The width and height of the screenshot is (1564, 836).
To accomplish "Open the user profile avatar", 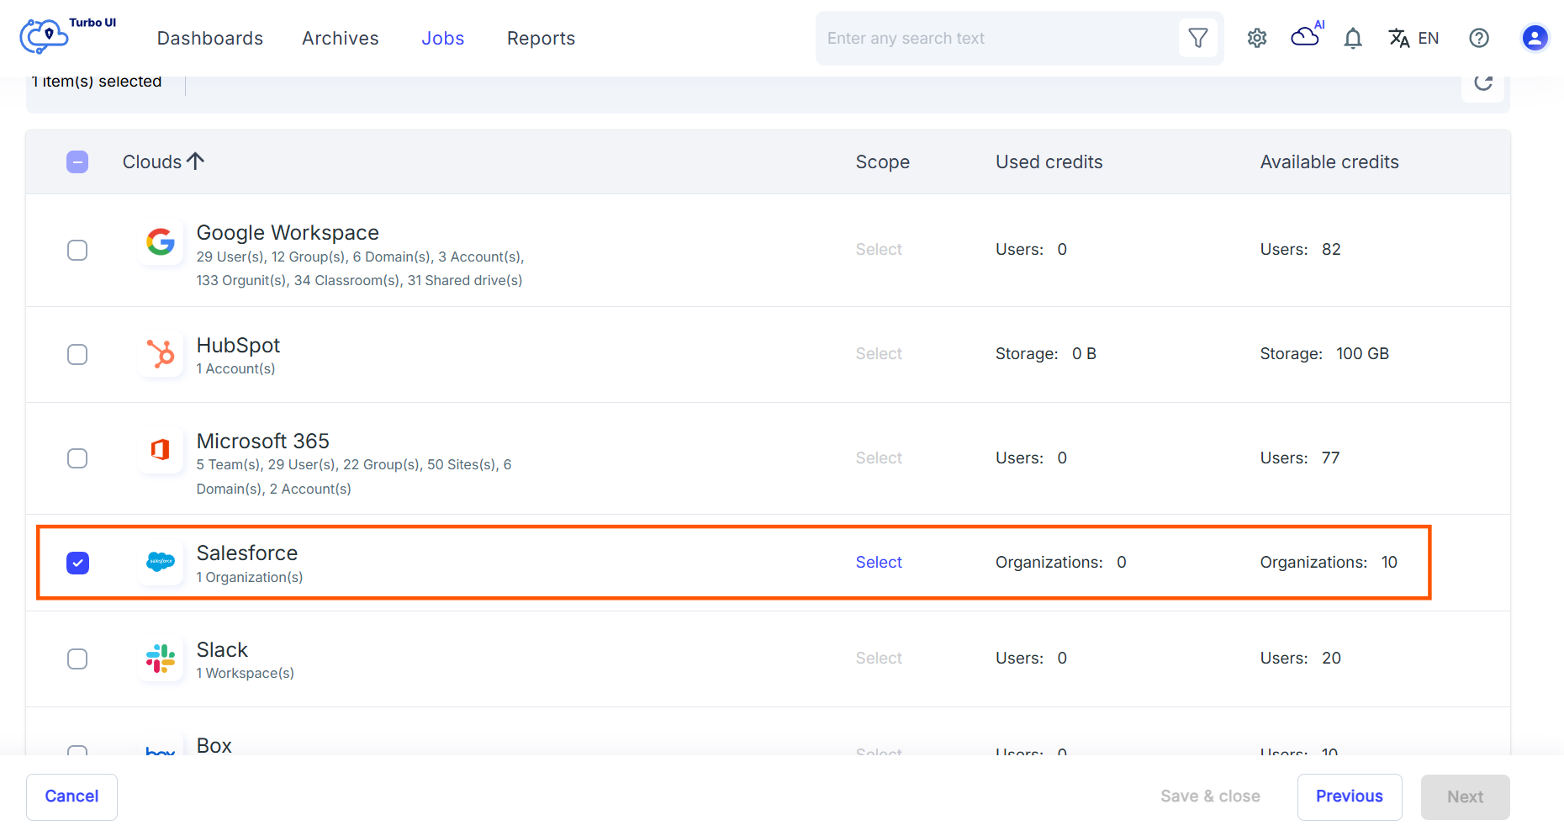I will [x=1535, y=38].
